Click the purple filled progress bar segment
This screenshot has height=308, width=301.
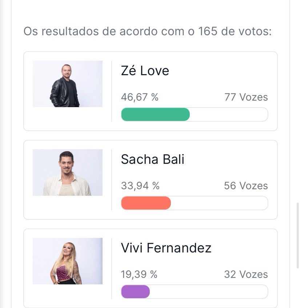coord(135,292)
